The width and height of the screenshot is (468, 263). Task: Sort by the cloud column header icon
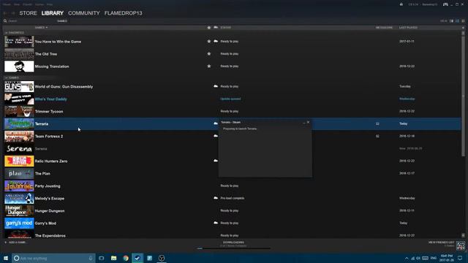[x=216, y=28]
